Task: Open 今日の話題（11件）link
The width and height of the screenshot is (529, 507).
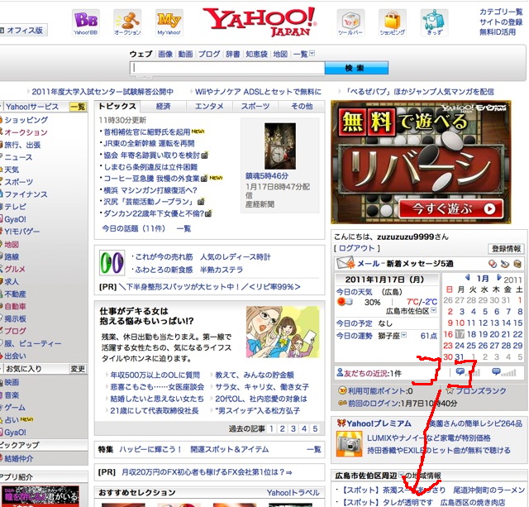Action: [134, 228]
